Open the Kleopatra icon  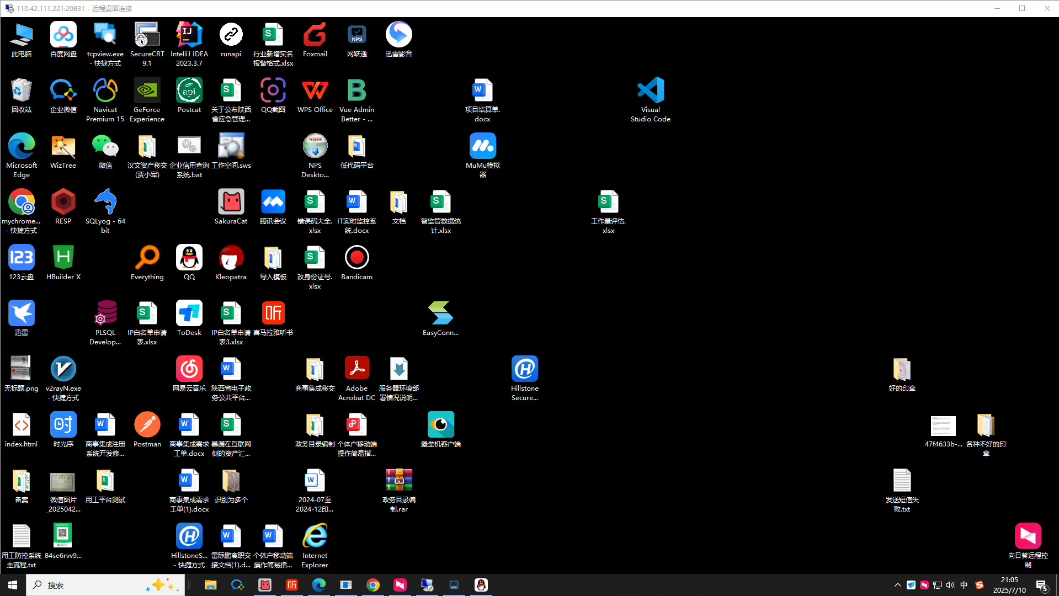pyautogui.click(x=231, y=263)
